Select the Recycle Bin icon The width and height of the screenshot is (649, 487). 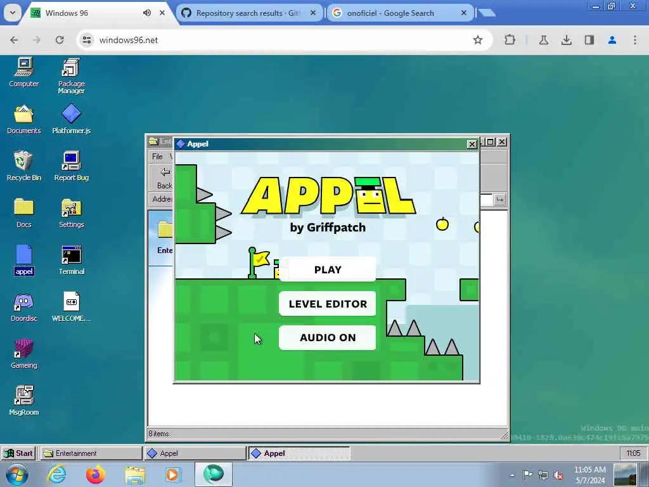click(x=23, y=167)
